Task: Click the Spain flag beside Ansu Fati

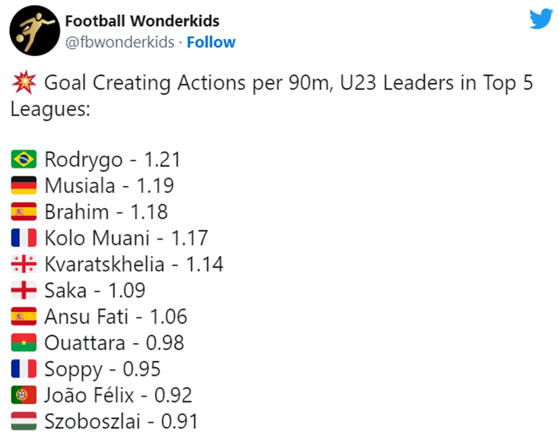Action: [24, 316]
